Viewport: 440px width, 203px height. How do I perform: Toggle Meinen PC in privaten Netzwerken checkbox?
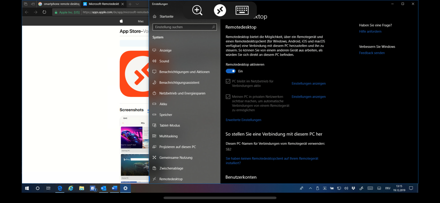(x=228, y=97)
